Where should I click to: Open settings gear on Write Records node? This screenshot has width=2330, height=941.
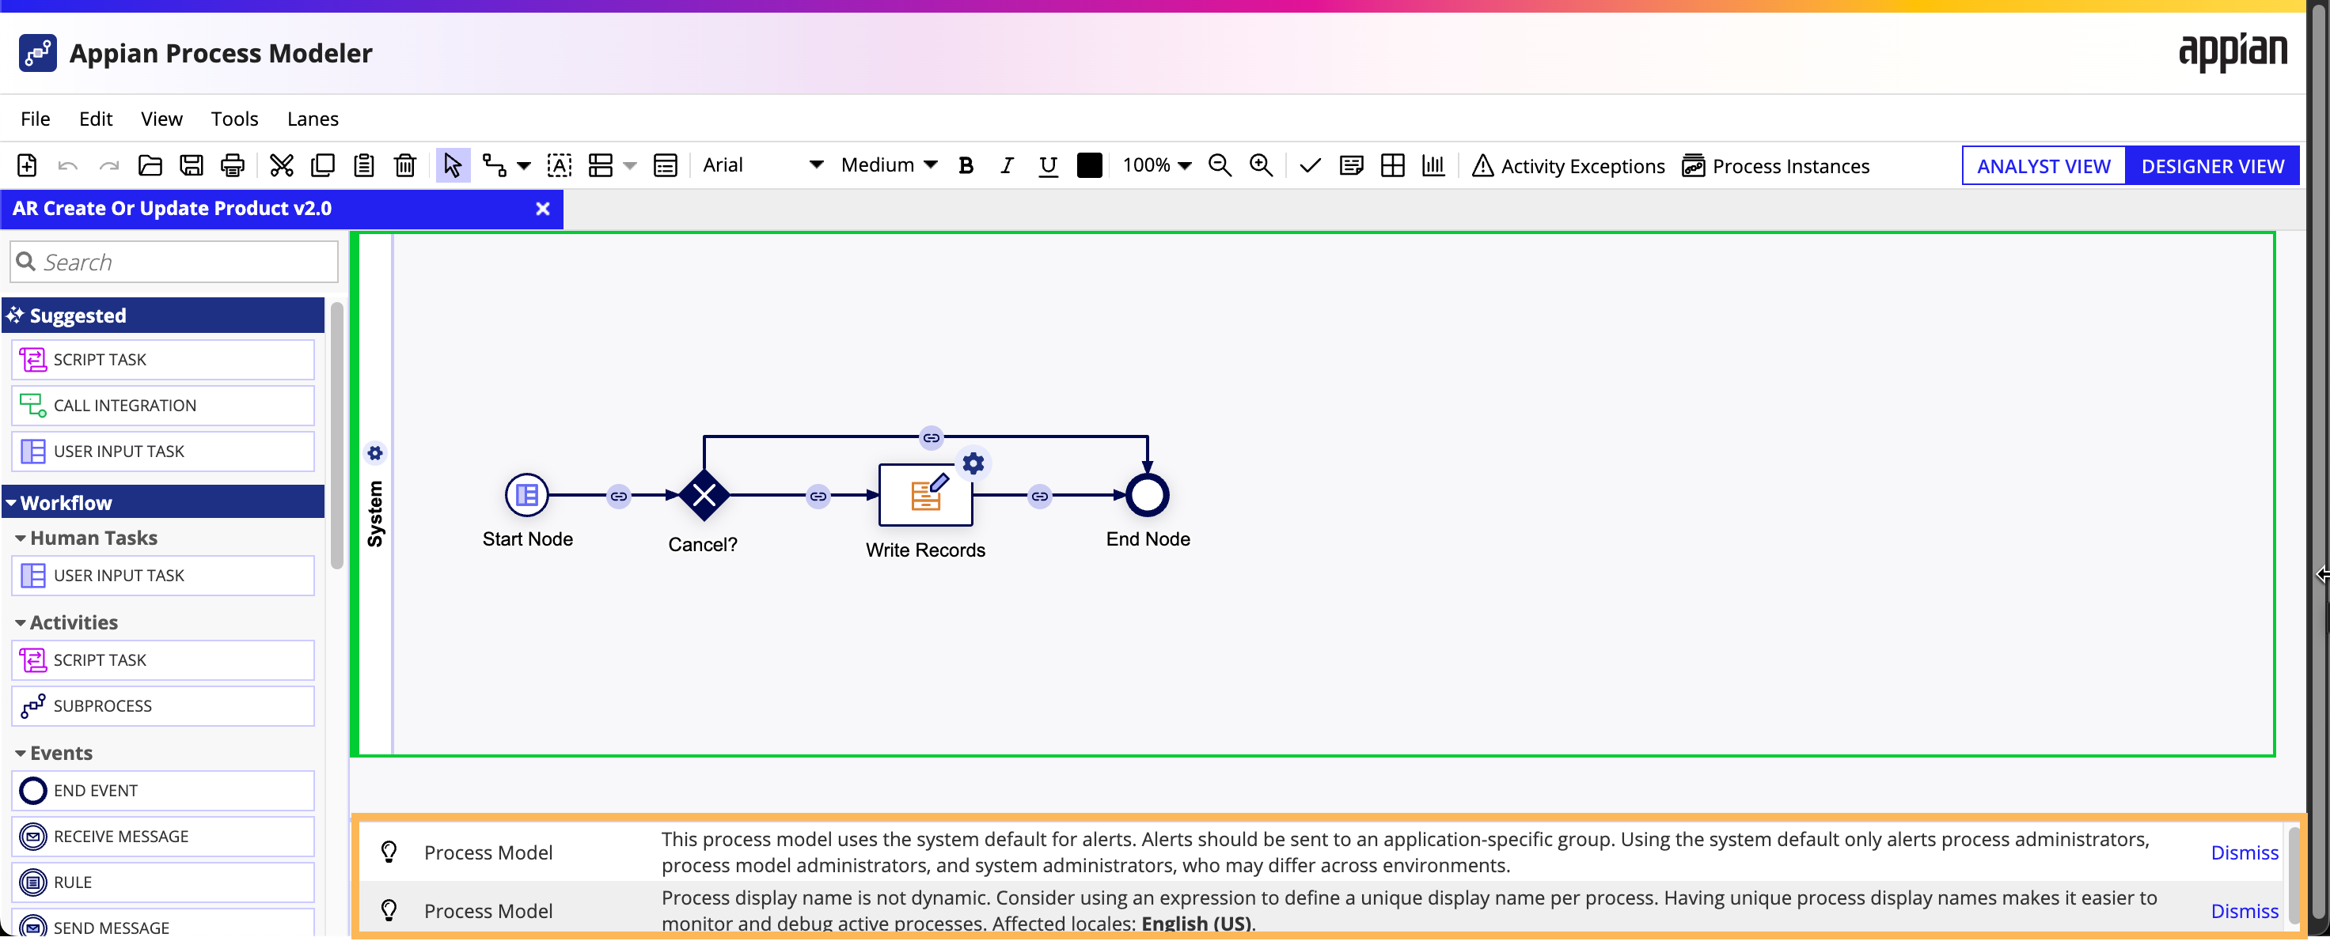point(973,463)
